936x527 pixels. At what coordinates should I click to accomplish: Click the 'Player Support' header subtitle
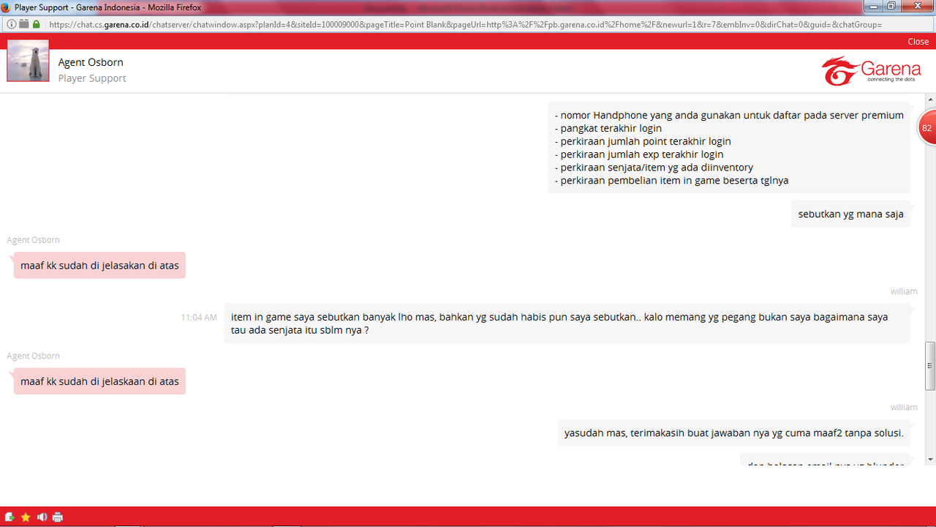[92, 78]
